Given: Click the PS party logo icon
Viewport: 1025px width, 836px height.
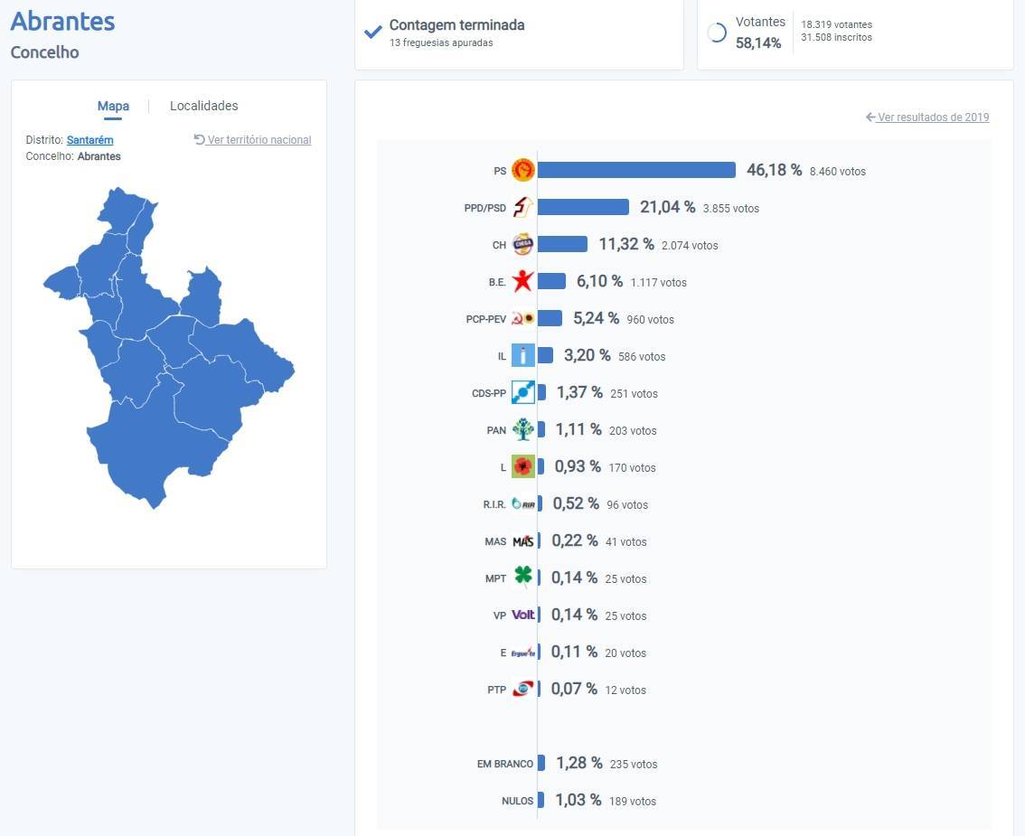Looking at the screenshot, I should [522, 170].
